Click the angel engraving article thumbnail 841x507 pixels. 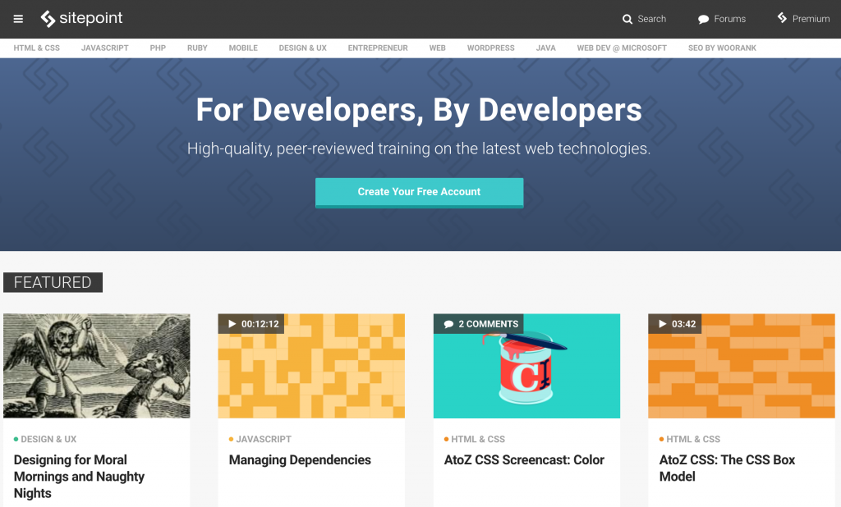pos(97,366)
